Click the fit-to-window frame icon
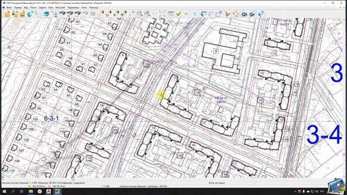 point(163,14)
